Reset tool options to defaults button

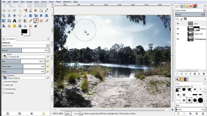coord(44,113)
